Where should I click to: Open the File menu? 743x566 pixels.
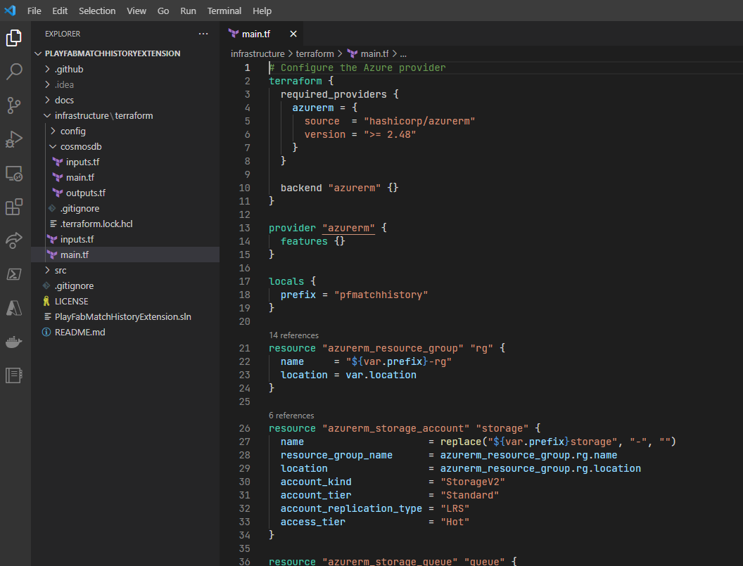coord(34,11)
